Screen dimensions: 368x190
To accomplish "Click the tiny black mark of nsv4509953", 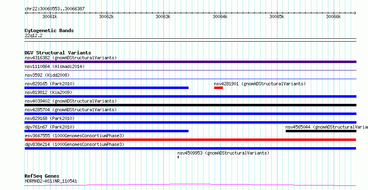I will (178, 157).
